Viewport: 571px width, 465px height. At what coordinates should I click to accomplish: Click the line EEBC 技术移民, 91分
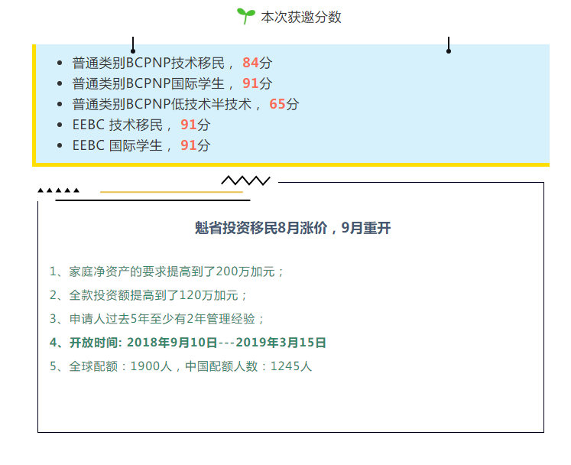pyautogui.click(x=141, y=125)
